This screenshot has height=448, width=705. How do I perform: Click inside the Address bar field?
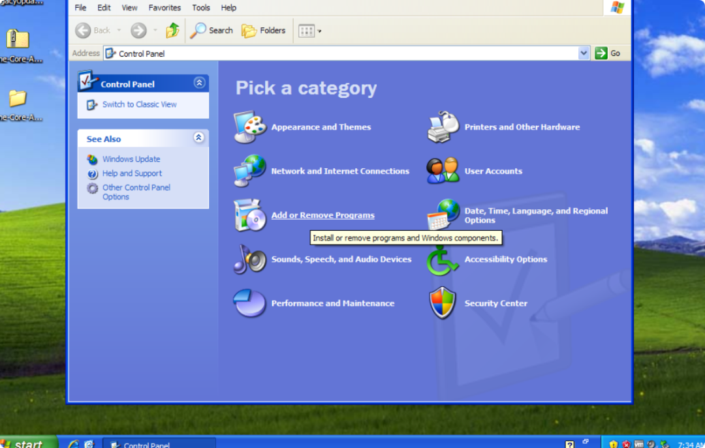pos(341,53)
